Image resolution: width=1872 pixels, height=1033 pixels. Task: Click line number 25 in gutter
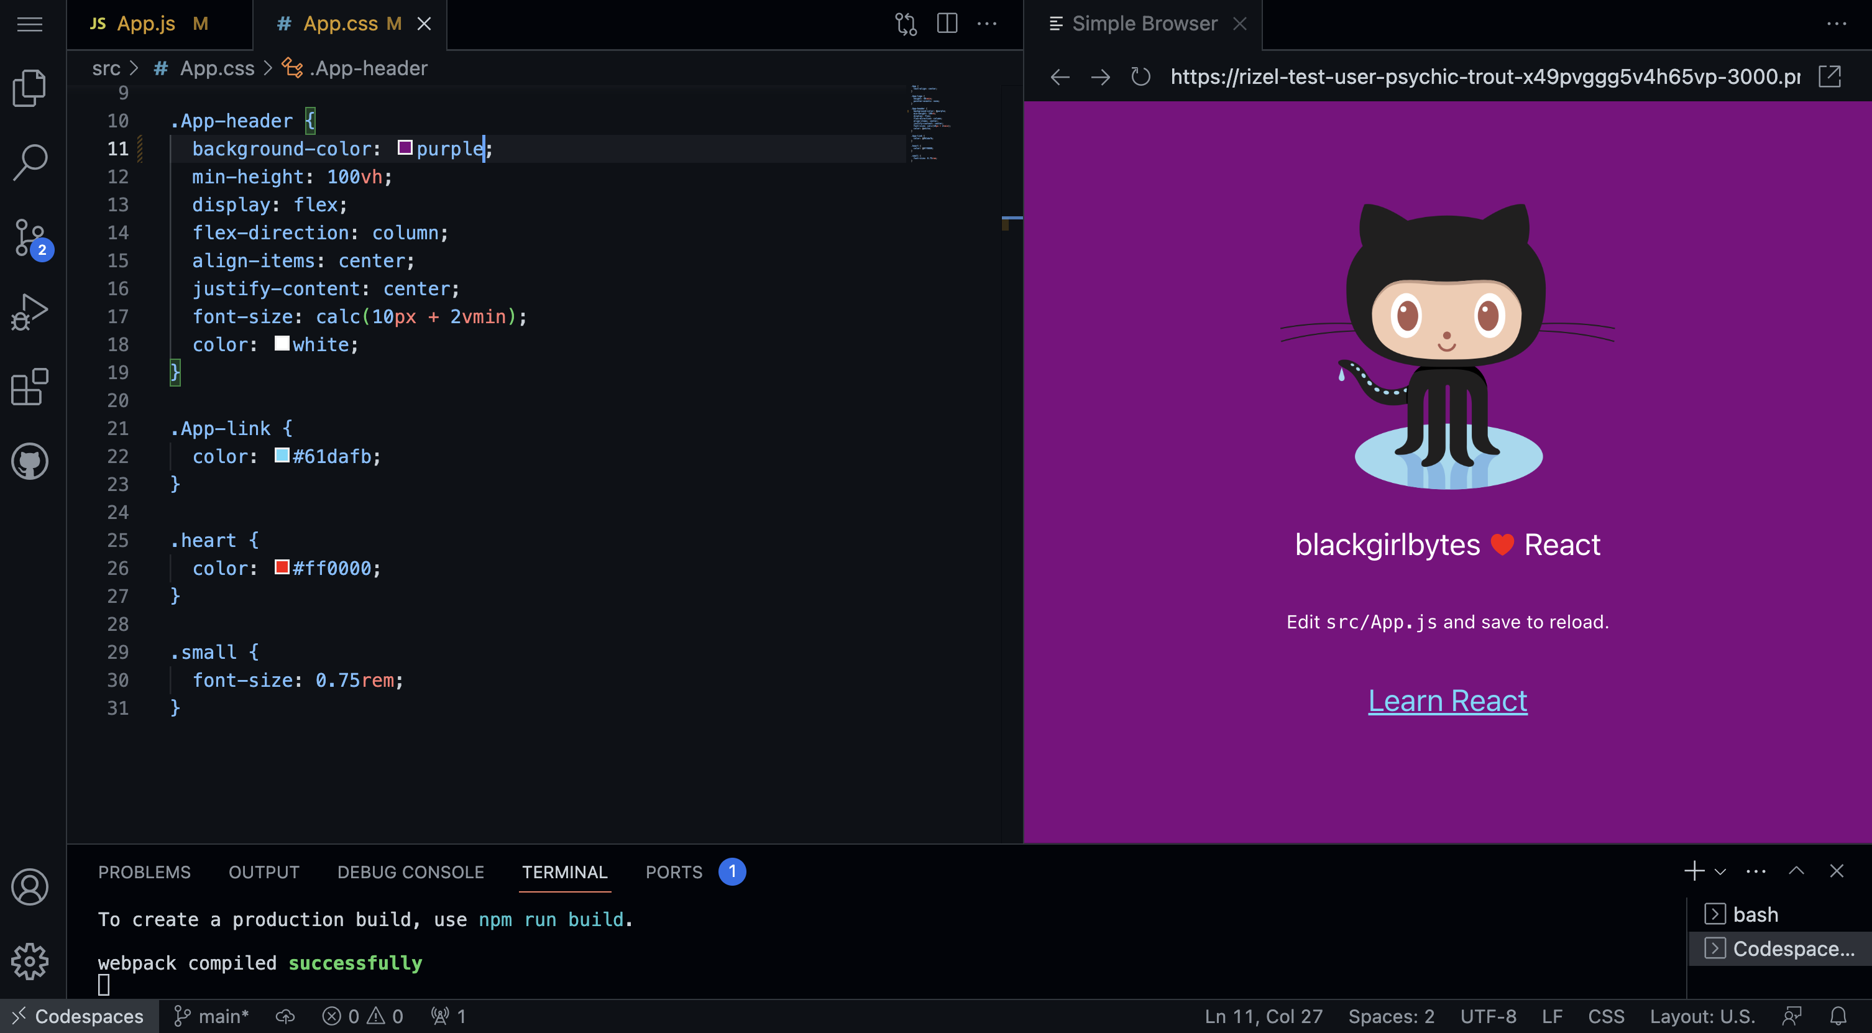pyautogui.click(x=117, y=540)
